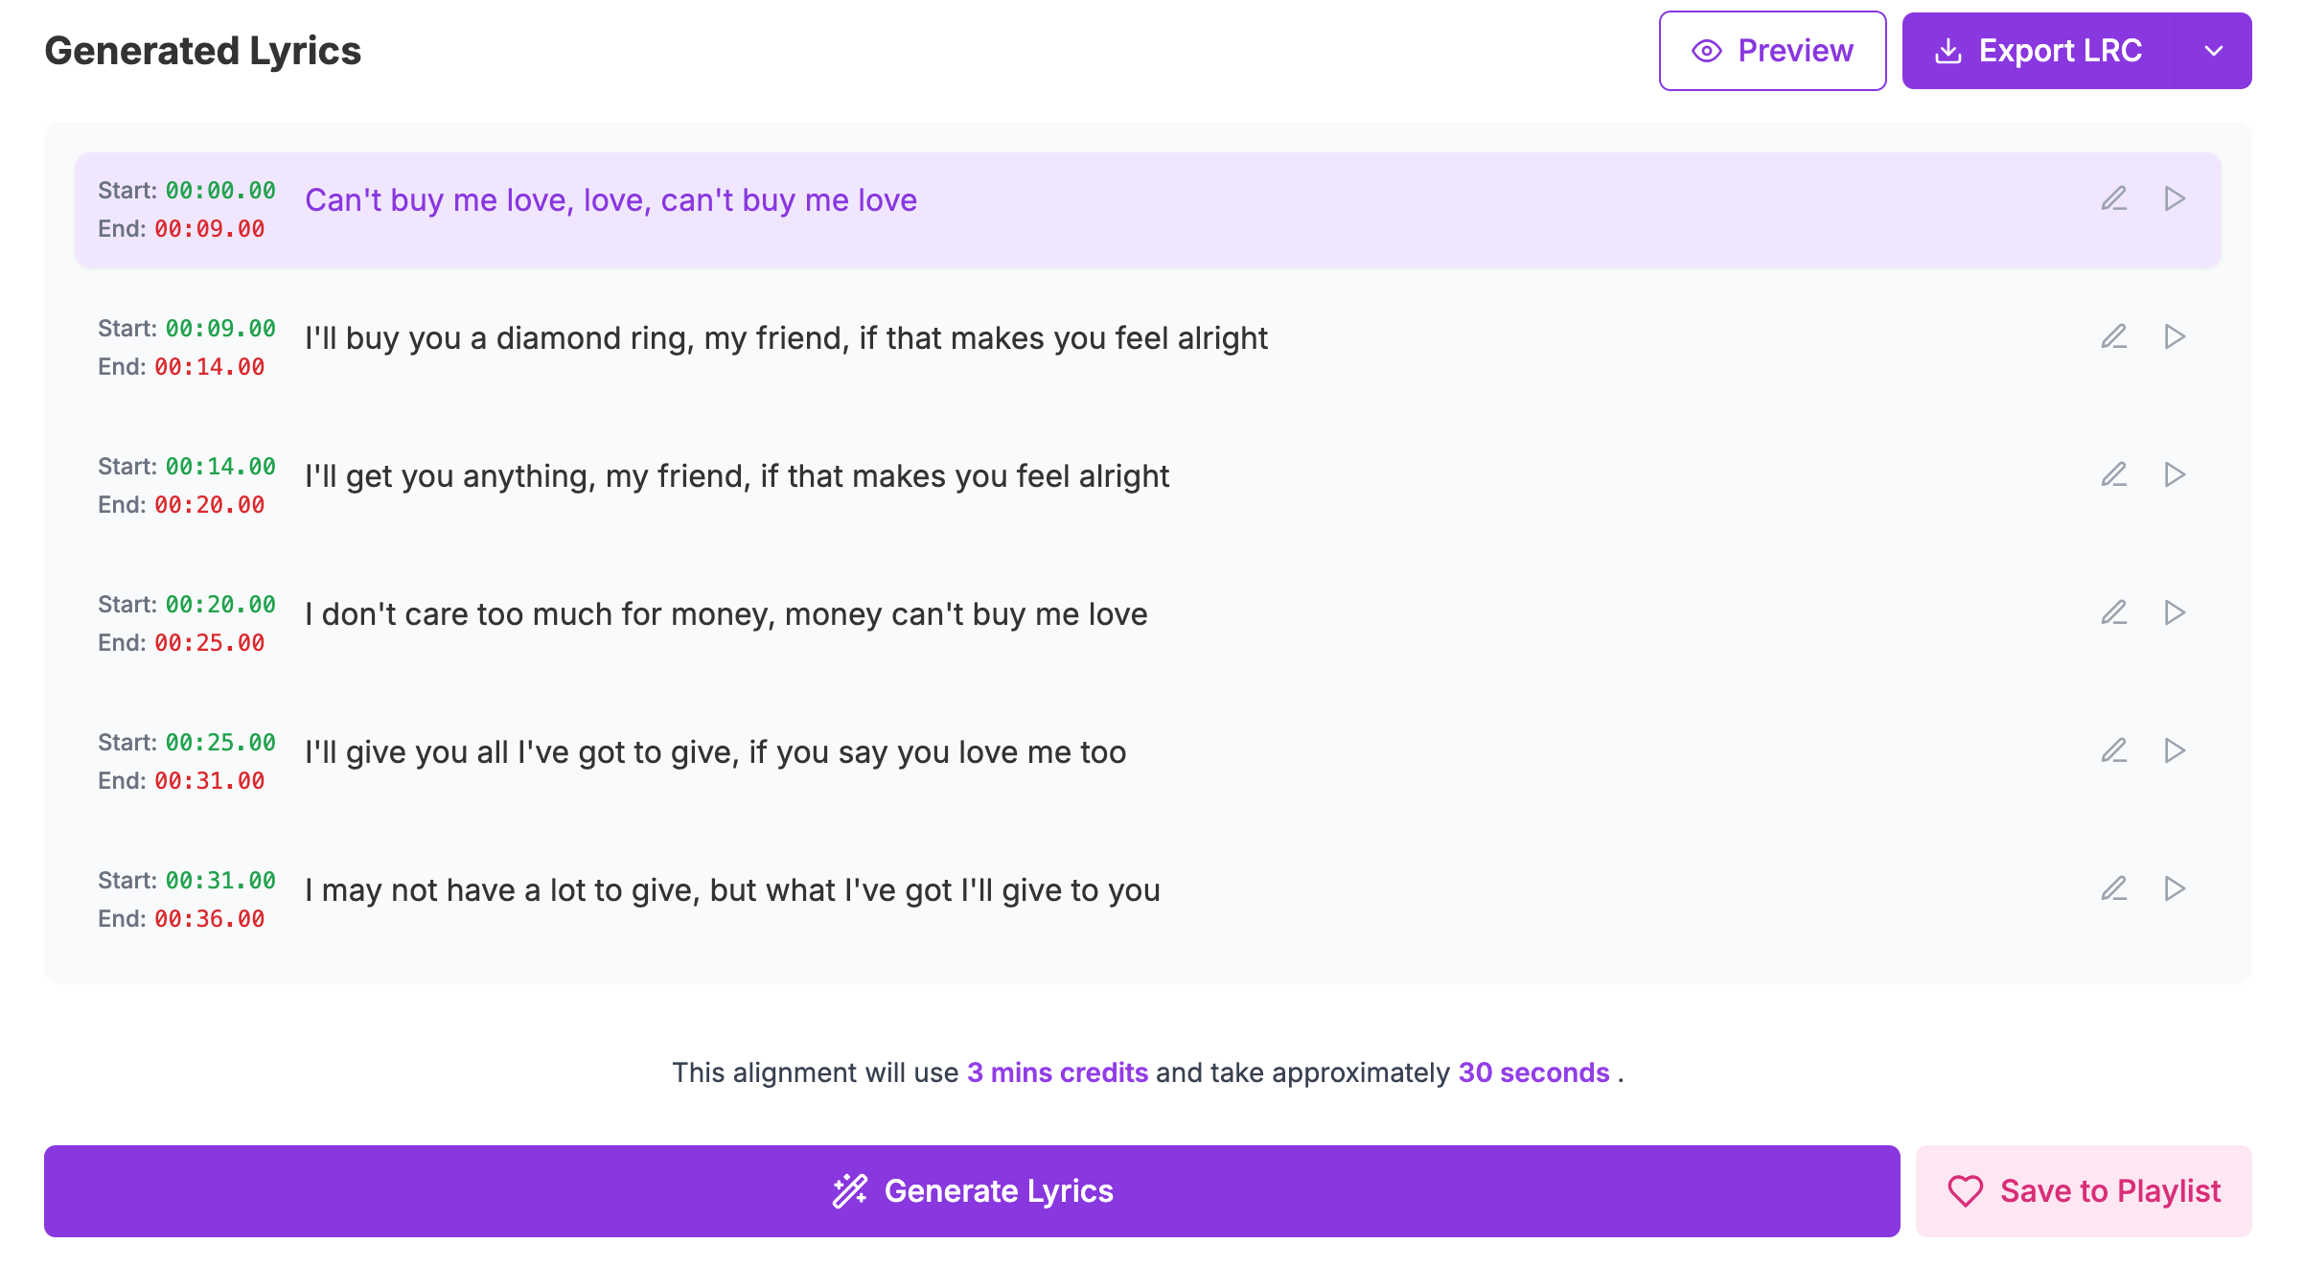The image size is (2304, 1267).
Task: Play the 'I may not have a lot to give' line
Action: [x=2175, y=888]
